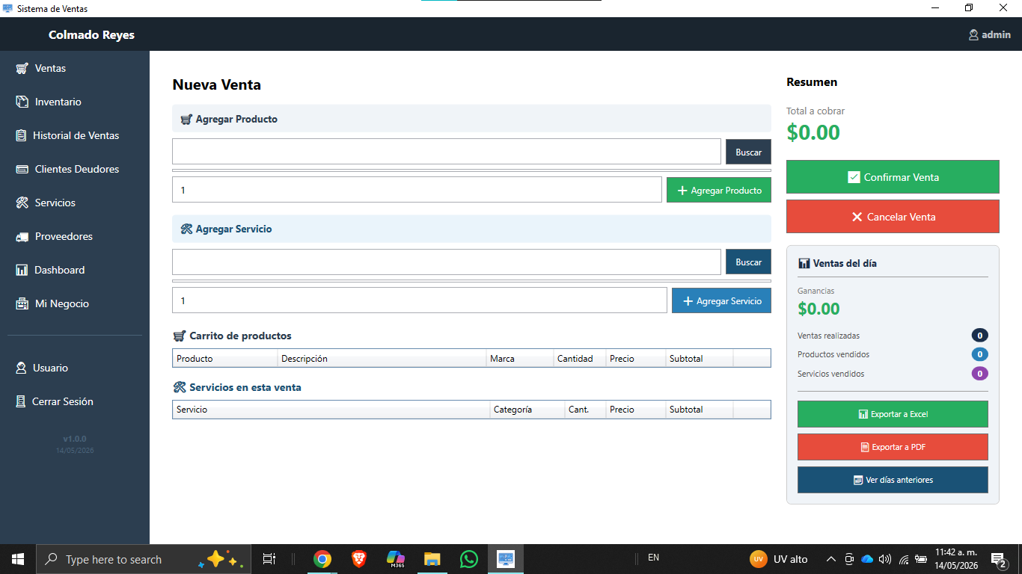Viewport: 1022px width, 574px height.
Task: Export daily sales with Exportar a Excel
Action: click(x=893, y=414)
